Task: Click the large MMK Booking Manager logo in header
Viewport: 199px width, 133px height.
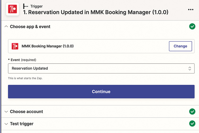Action: [x=12, y=9]
